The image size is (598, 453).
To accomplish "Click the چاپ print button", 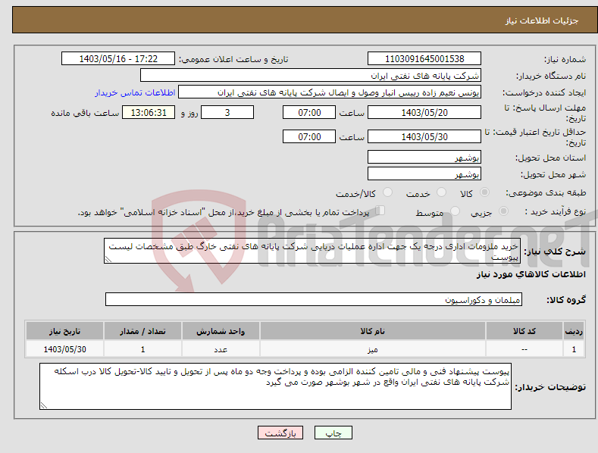I will [333, 433].
